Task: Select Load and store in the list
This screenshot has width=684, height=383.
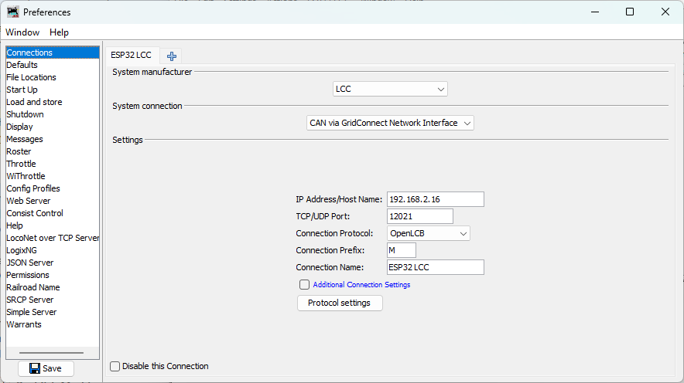Action: click(53, 102)
